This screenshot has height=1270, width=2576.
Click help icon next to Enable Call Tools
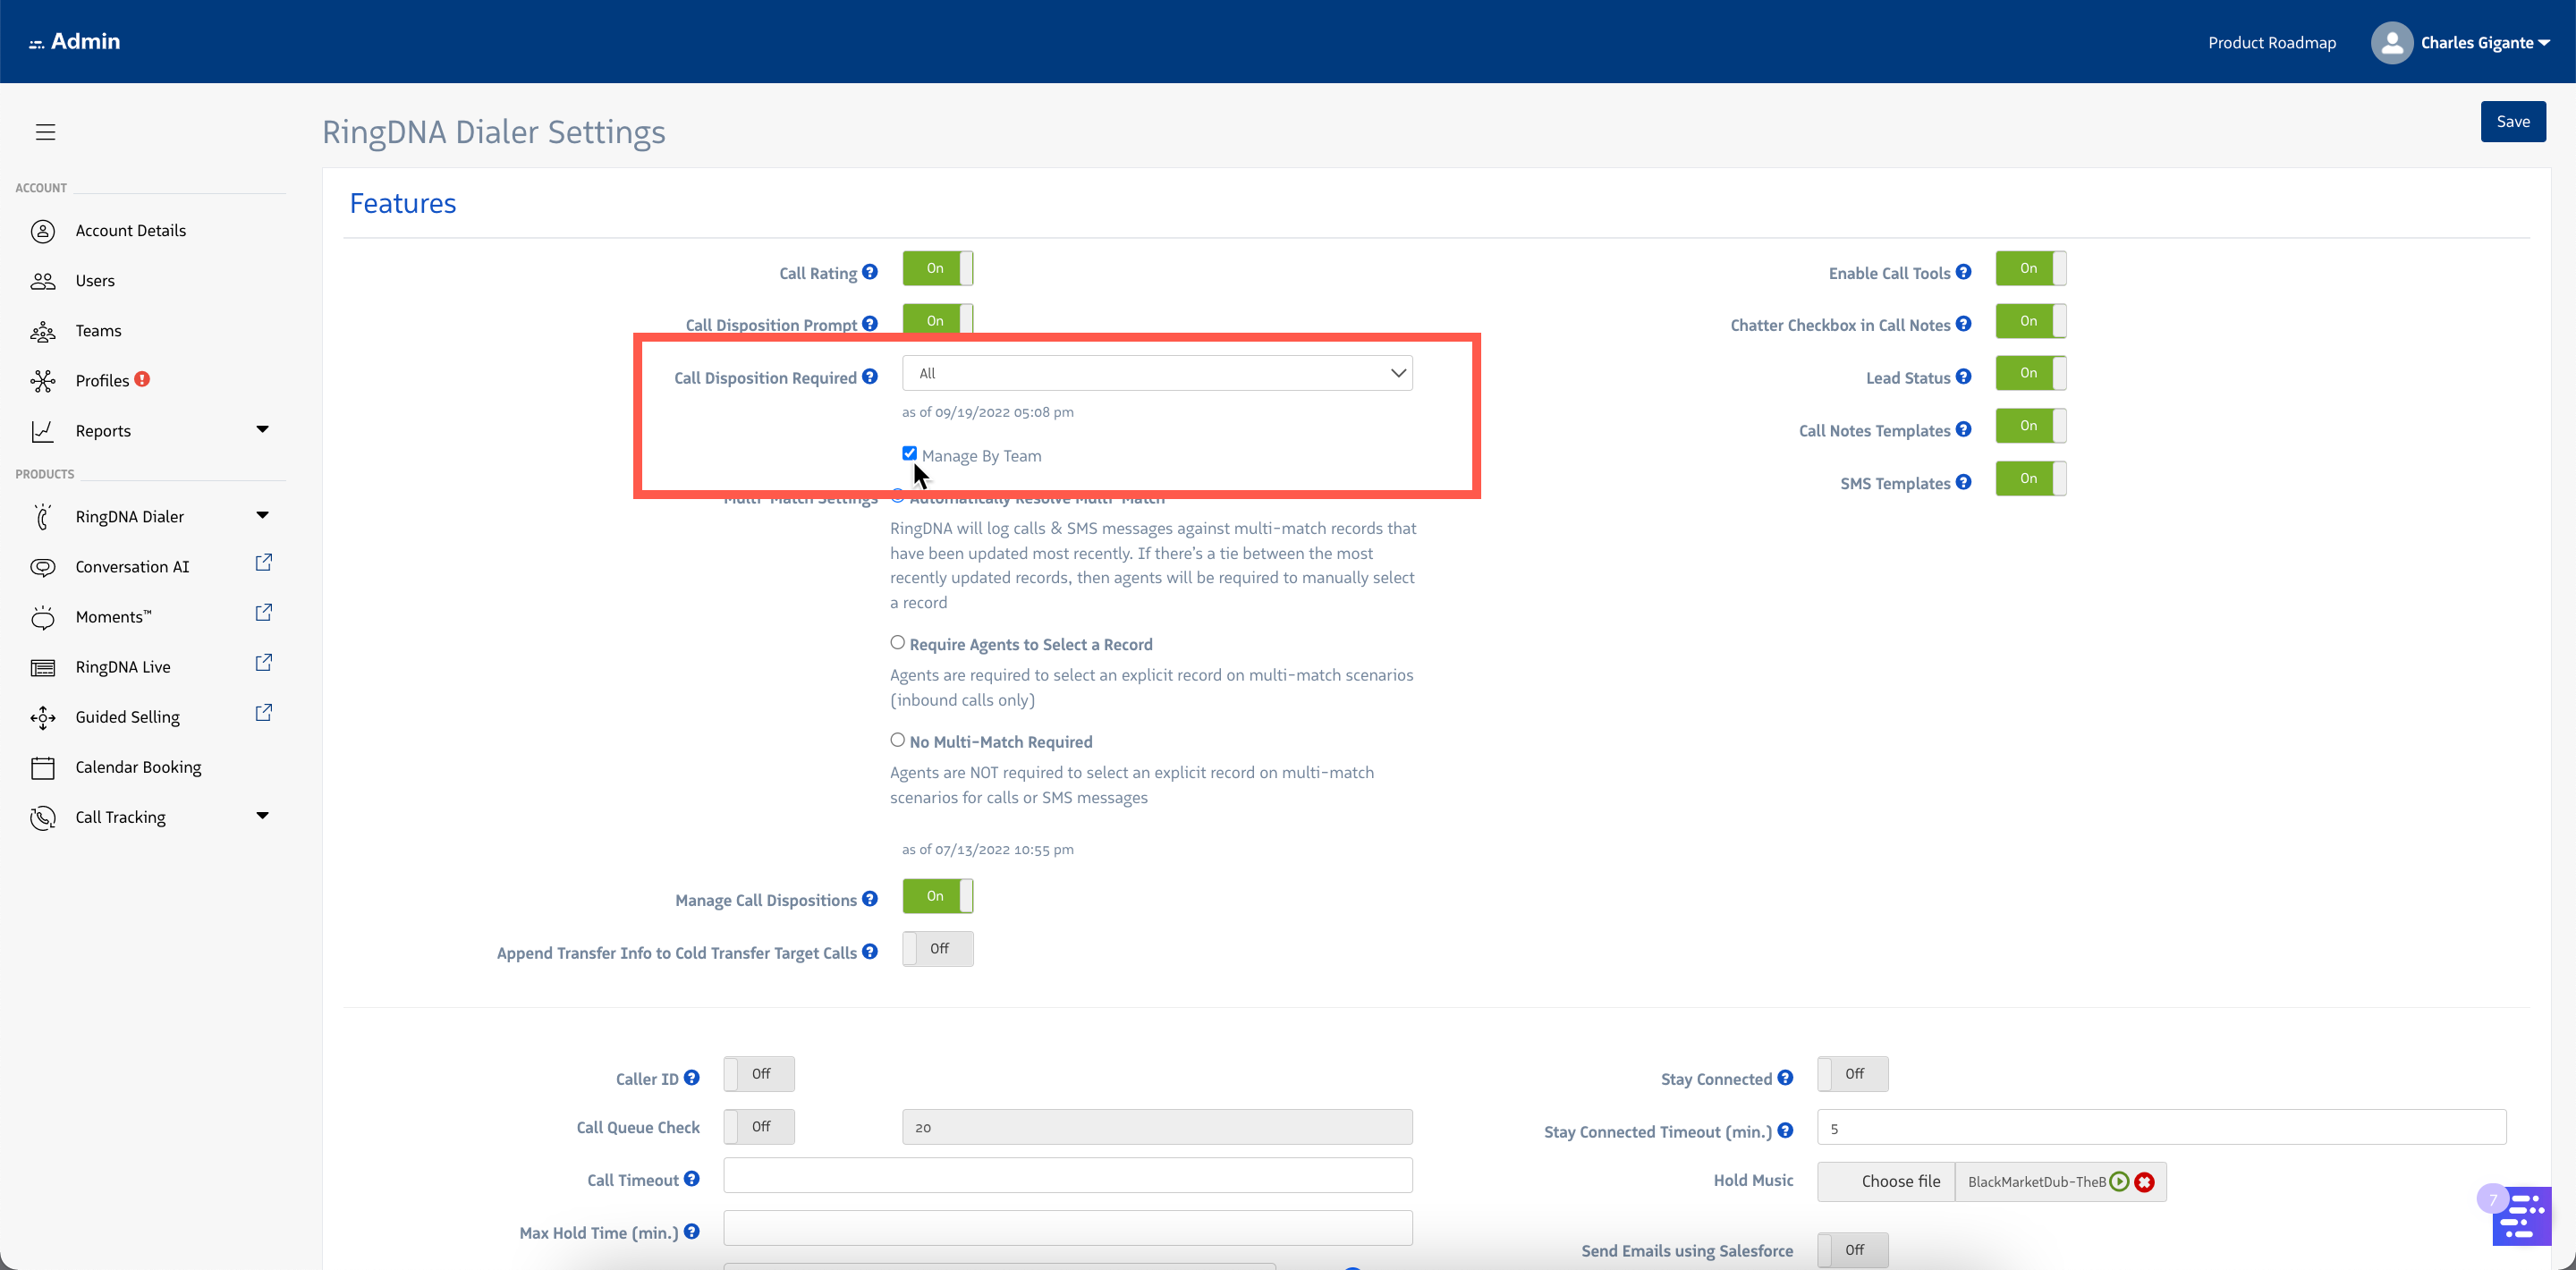(x=1963, y=272)
